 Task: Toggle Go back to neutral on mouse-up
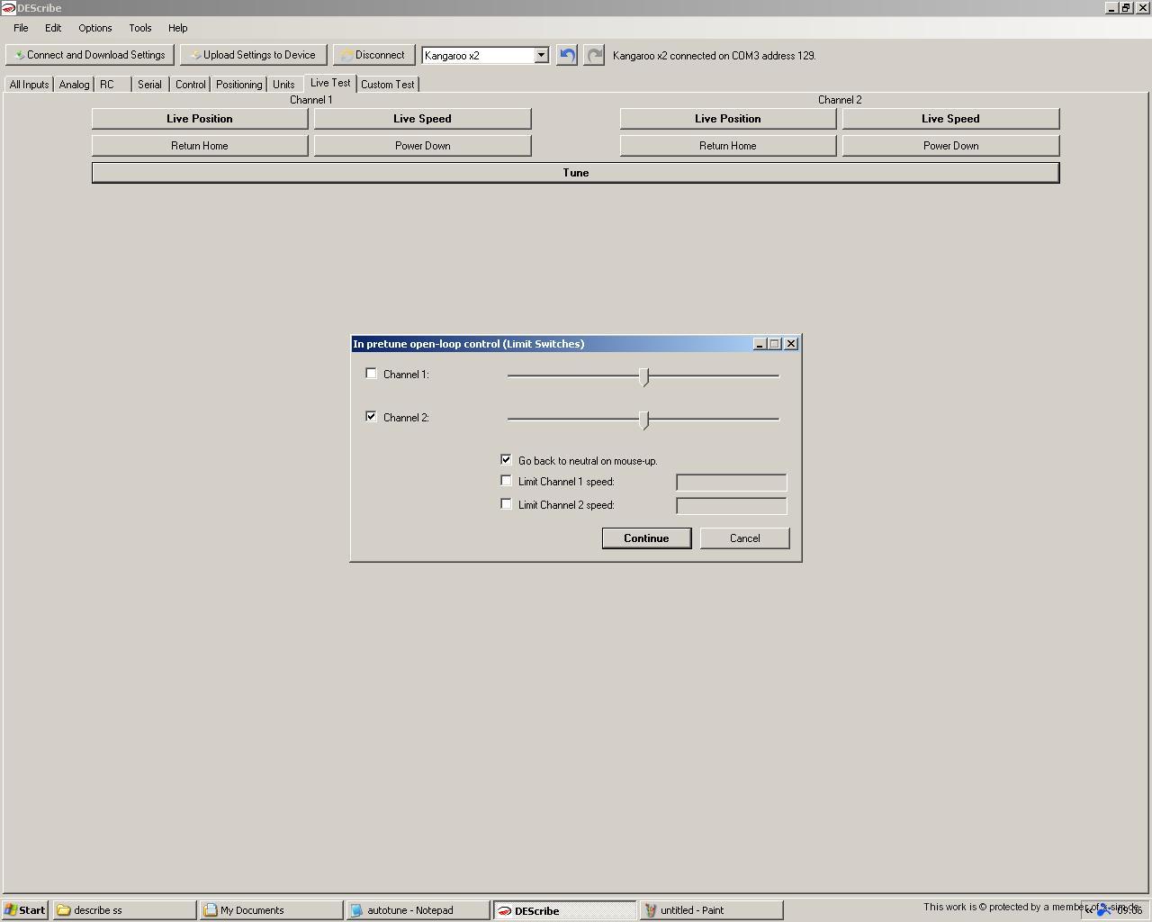click(x=506, y=460)
